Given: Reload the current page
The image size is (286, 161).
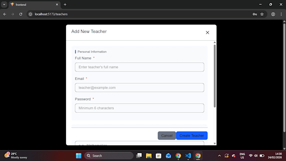Looking at the screenshot, I should [x=21, y=14].
